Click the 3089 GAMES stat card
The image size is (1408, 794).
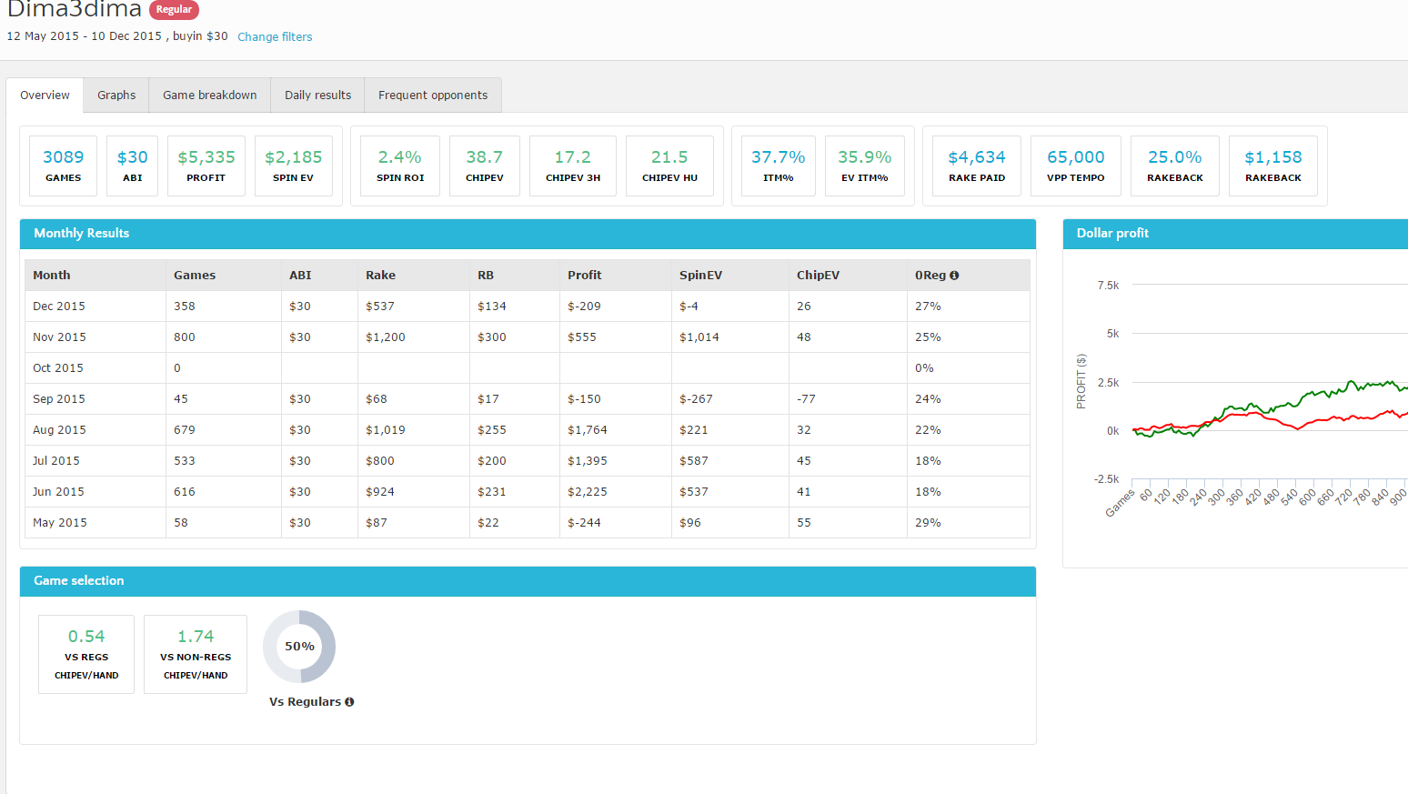click(63, 166)
